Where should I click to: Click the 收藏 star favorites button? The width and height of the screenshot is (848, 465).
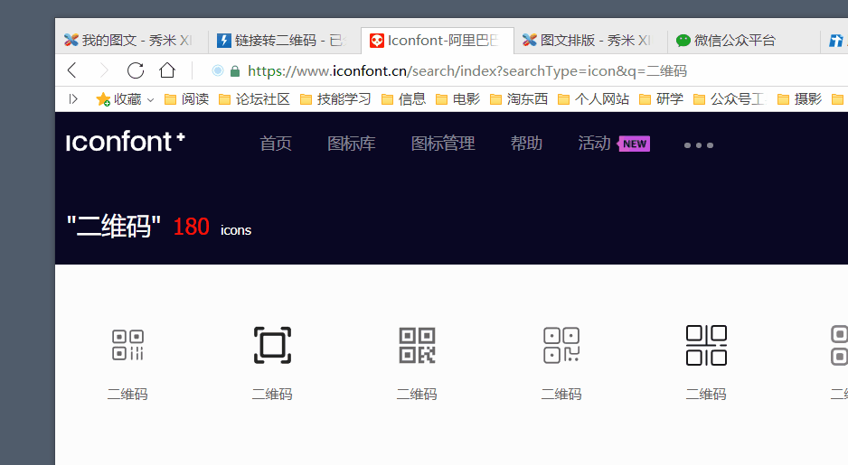pyautogui.click(x=118, y=98)
